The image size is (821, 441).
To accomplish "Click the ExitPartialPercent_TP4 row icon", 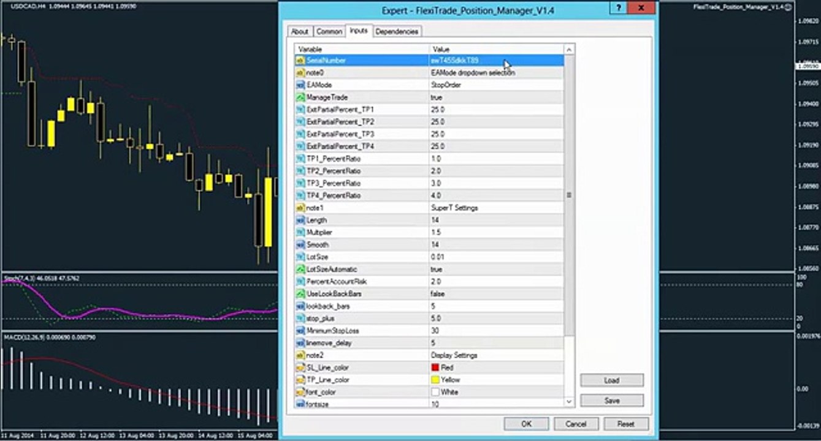I will [x=300, y=146].
